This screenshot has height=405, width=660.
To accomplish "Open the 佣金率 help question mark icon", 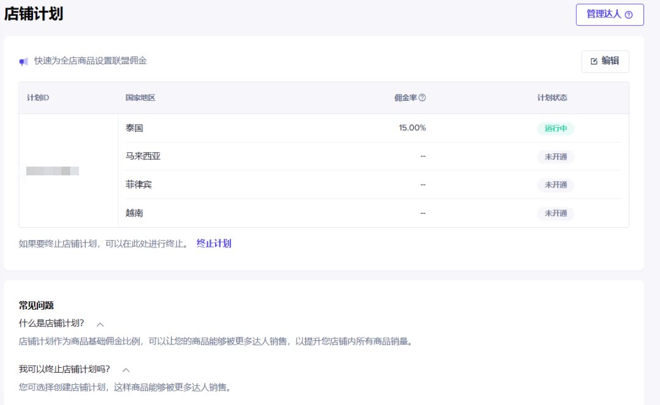I will (421, 98).
